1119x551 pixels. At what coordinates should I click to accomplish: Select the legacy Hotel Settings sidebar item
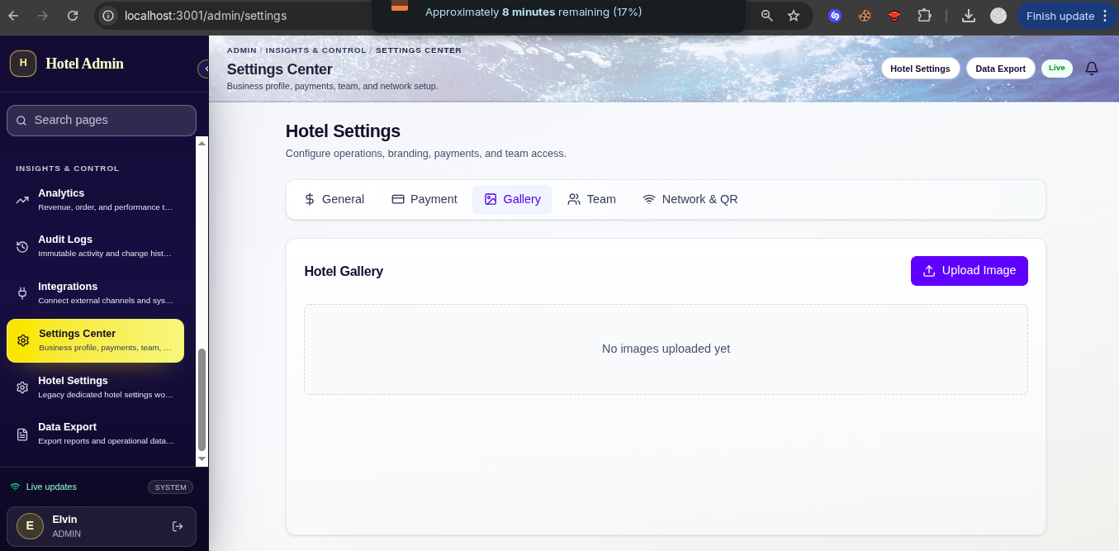click(95, 387)
